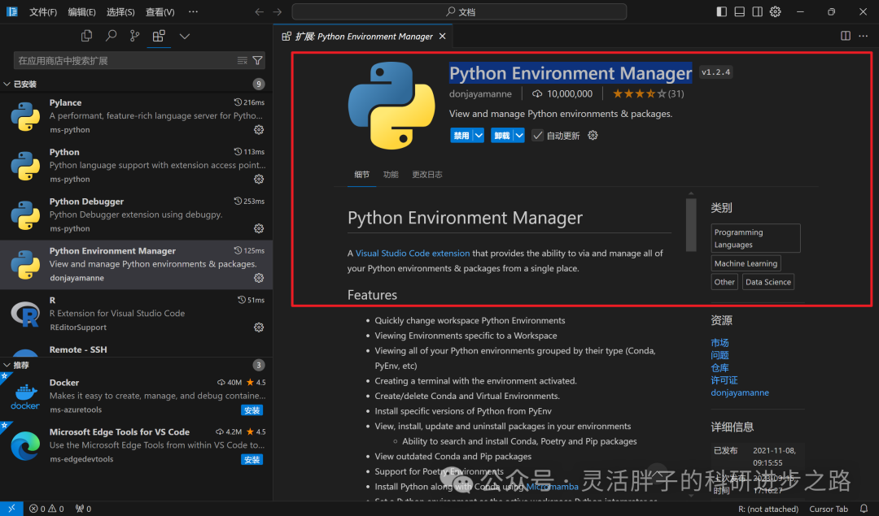Clear extension search results icon
This screenshot has width=879, height=516.
click(243, 60)
